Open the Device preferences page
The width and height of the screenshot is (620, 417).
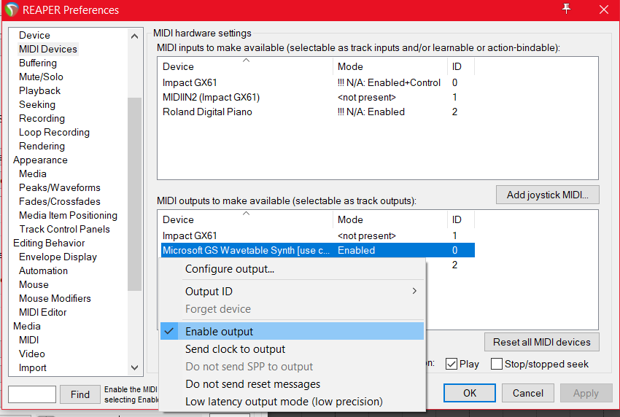34,35
